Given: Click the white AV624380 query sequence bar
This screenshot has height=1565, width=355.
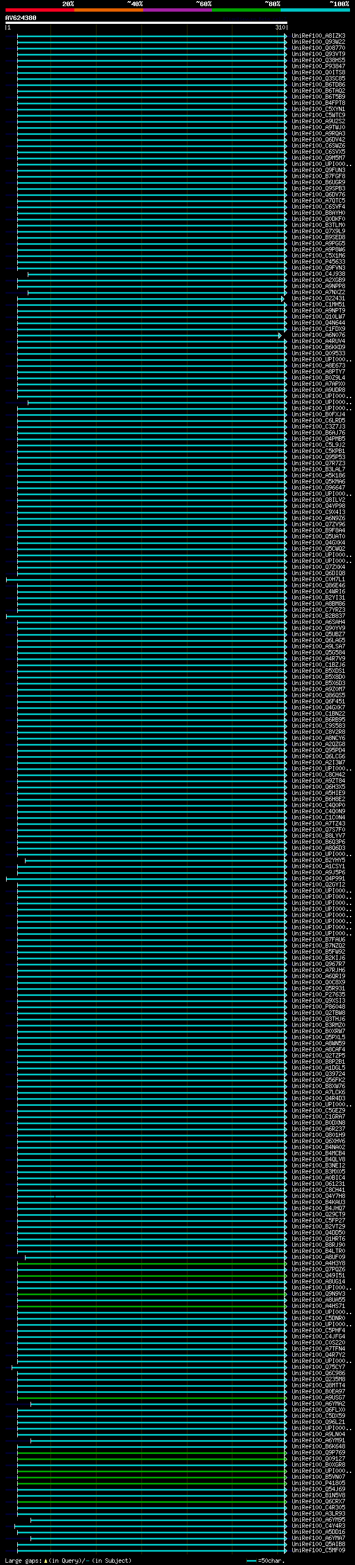Looking at the screenshot, I should click(x=146, y=22).
